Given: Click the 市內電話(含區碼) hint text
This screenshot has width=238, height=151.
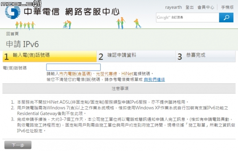Looking at the screenshot, I should tap(75, 74).
